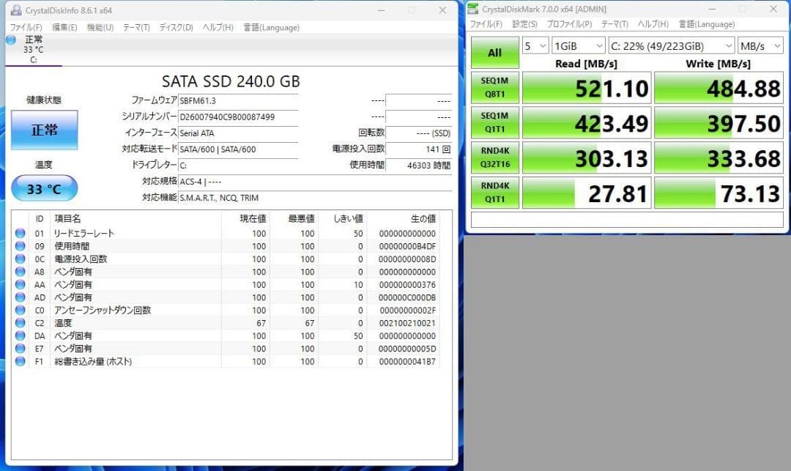This screenshot has height=471, width=791.
Task: Start the RND4K Q1T1 benchmark test
Action: pyautogui.click(x=494, y=193)
